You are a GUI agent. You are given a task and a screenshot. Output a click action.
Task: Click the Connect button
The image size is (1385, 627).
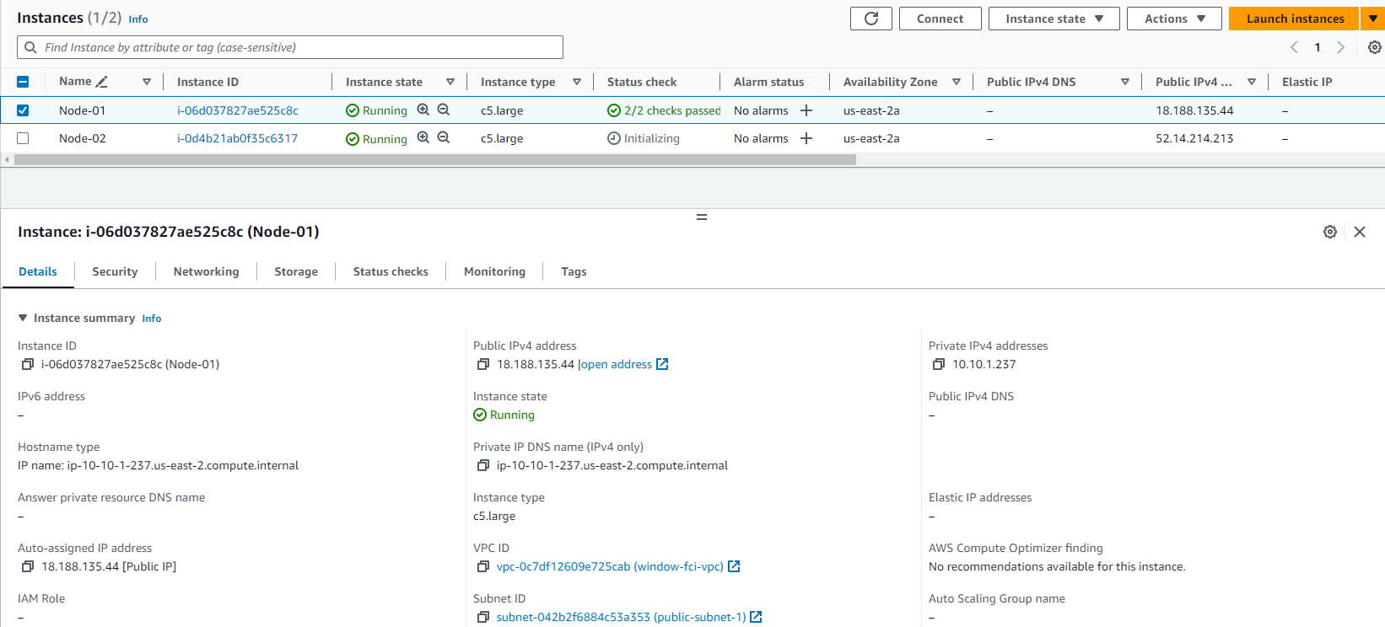(940, 19)
